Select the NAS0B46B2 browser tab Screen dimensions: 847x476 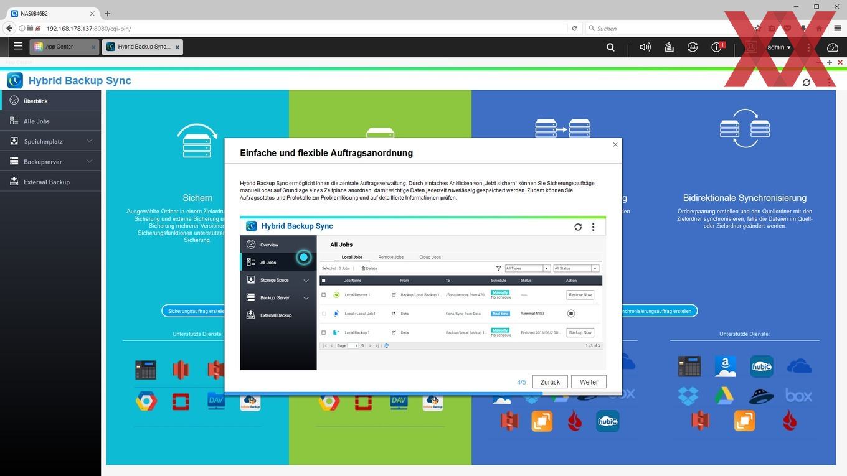pos(53,13)
